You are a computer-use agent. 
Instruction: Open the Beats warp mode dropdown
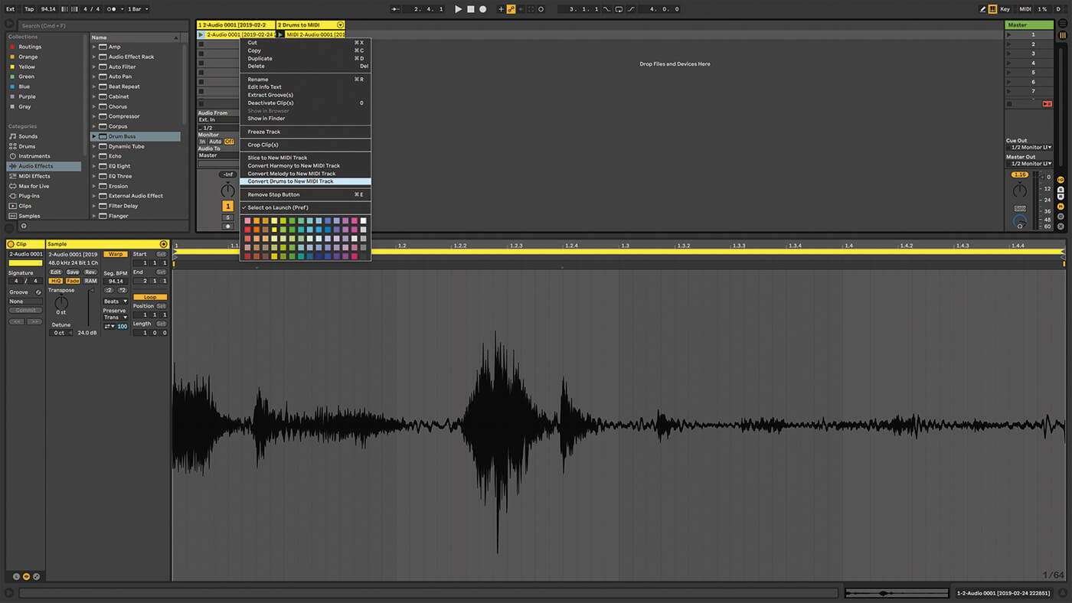pos(116,301)
